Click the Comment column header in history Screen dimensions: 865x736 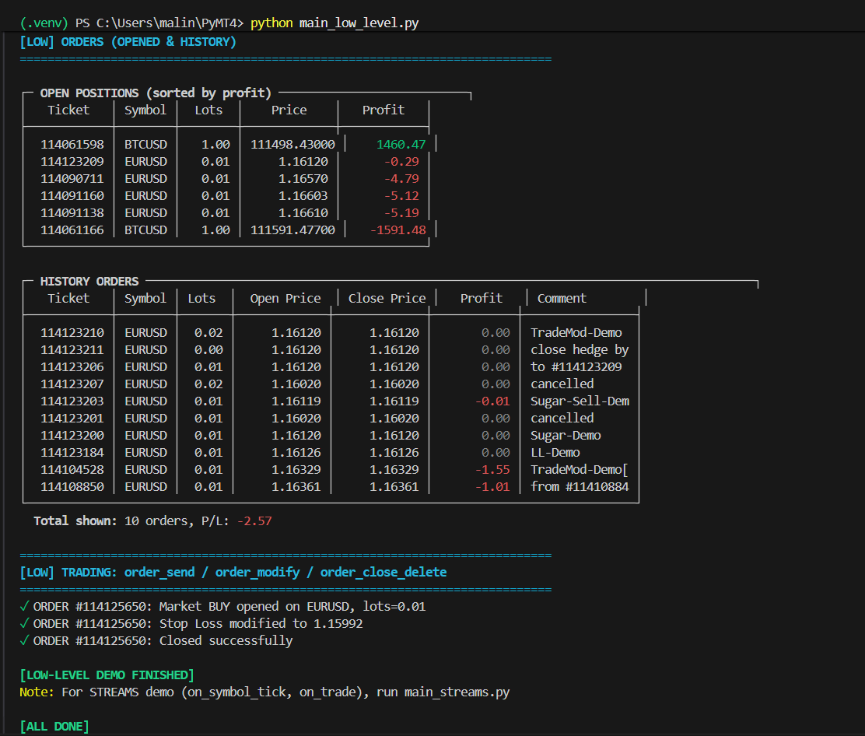562,299
